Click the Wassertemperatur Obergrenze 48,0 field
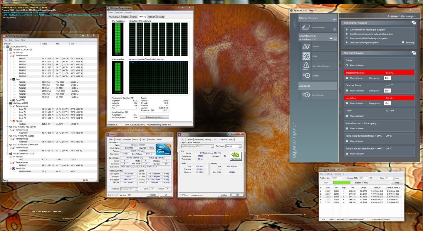Image resolution: width=423 pixels, height=231 pixels. point(387,78)
